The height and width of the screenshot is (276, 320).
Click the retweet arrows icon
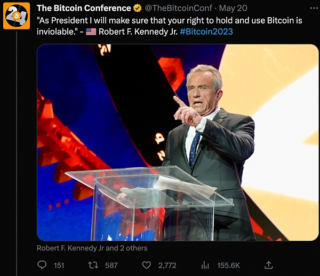(x=93, y=265)
